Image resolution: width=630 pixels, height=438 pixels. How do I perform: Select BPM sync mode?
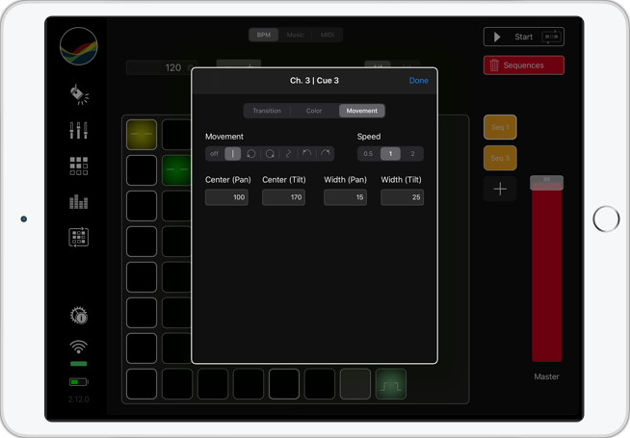(264, 35)
